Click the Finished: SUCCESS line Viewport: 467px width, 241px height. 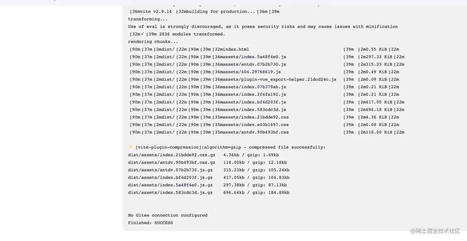point(150,223)
